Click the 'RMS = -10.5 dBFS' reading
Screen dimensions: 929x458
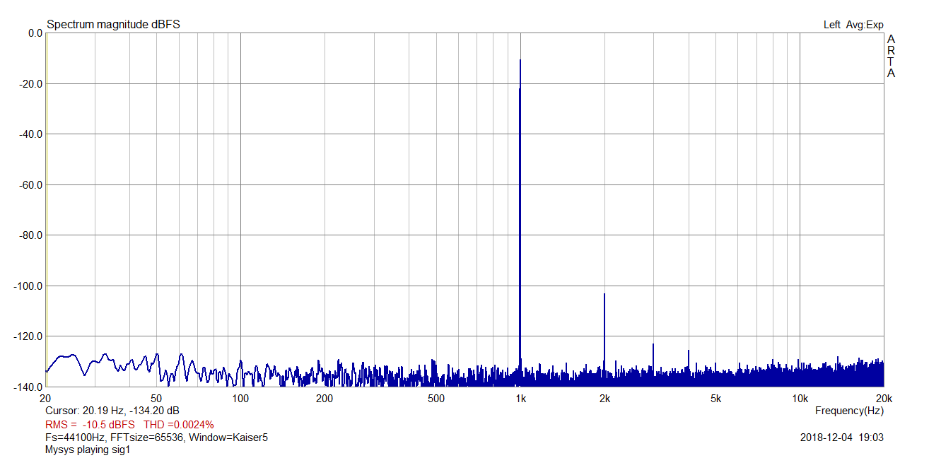coord(90,425)
